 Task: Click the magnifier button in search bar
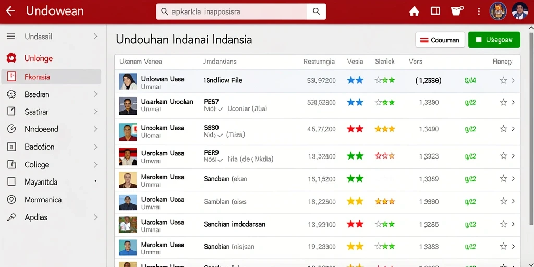point(316,11)
